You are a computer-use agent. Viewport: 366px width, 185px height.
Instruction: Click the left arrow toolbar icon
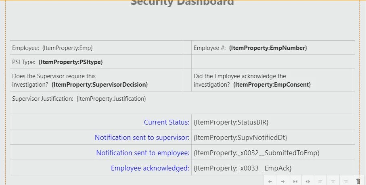click(x=270, y=181)
